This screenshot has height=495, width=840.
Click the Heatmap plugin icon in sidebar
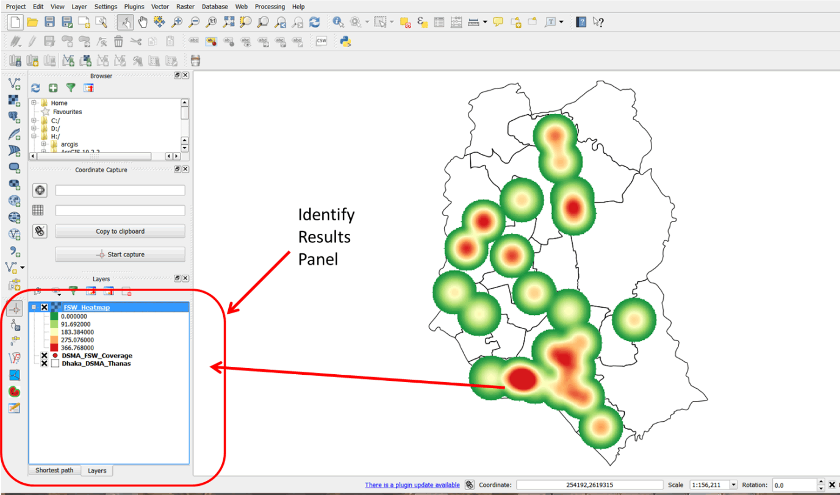(x=15, y=391)
